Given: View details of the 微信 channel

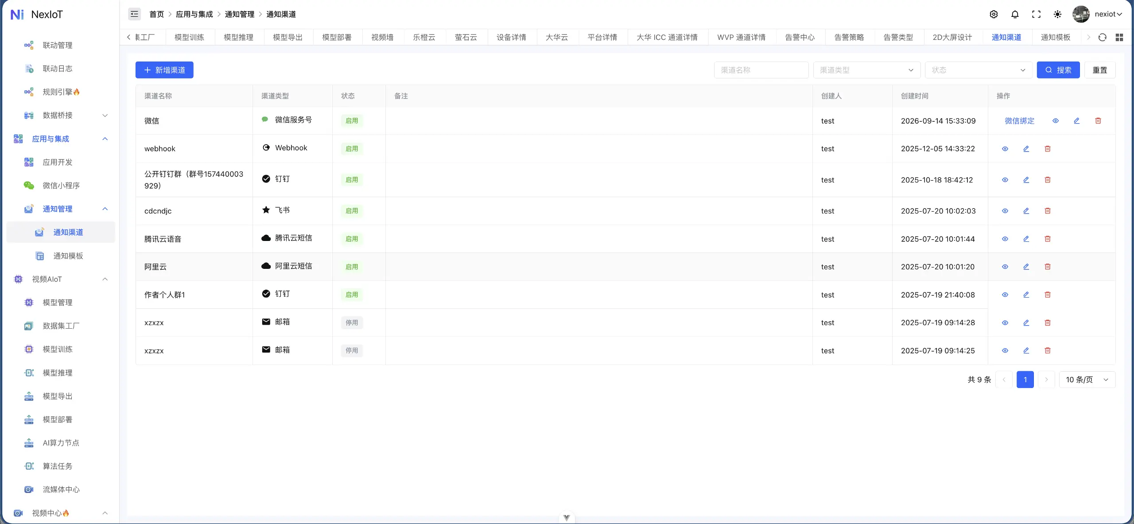Looking at the screenshot, I should [1056, 120].
